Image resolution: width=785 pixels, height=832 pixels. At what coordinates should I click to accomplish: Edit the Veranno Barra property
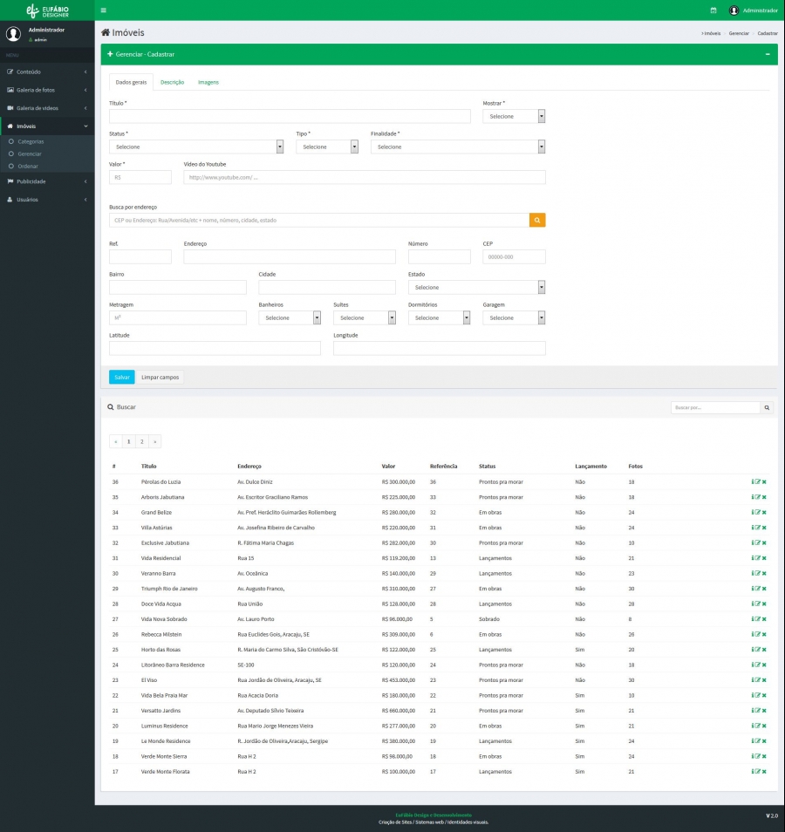tap(758, 573)
